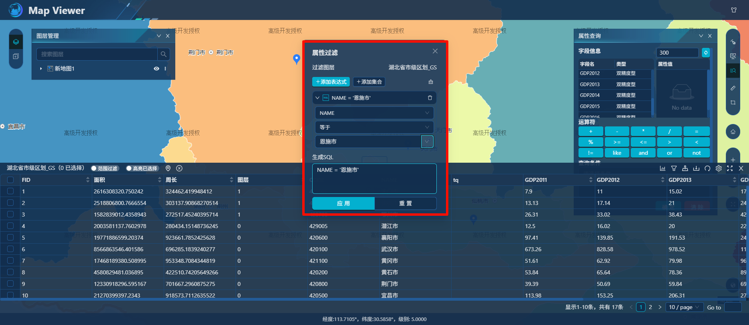This screenshot has width=749, height=325.
Task: Open the 10 / page size dropdown
Action: (684, 307)
